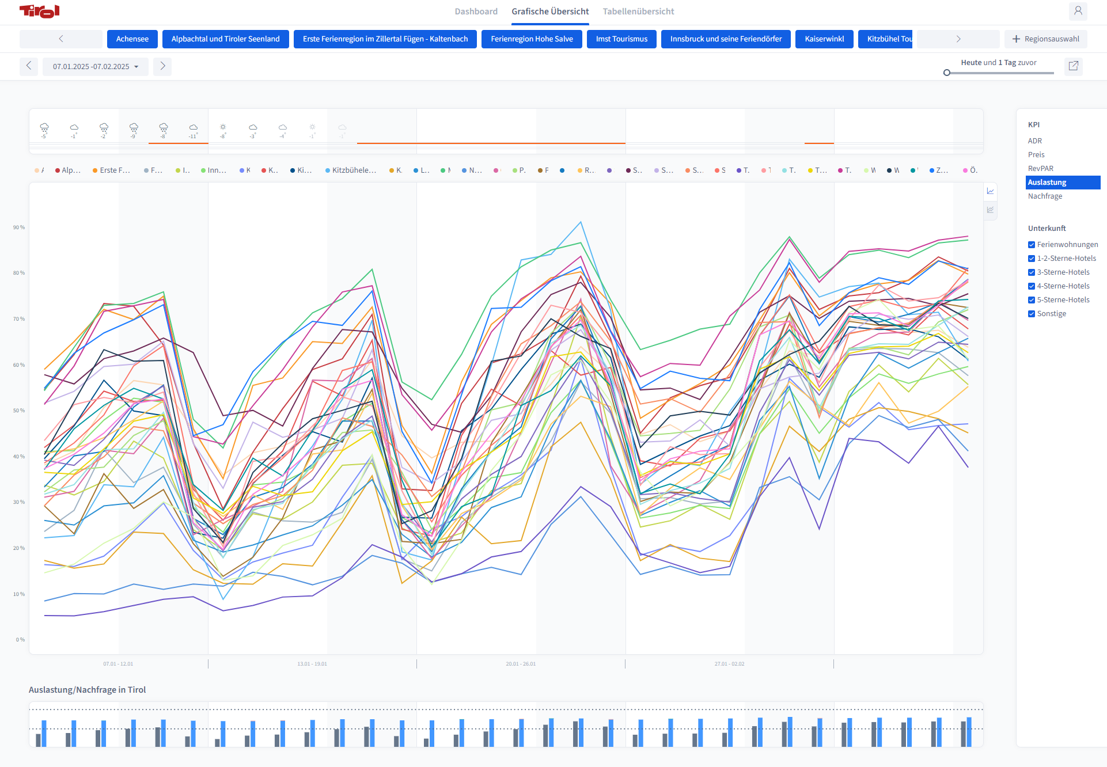Click the 13.01 - 19.01 week label
Viewport: 1107px width, 767px height.
point(312,664)
